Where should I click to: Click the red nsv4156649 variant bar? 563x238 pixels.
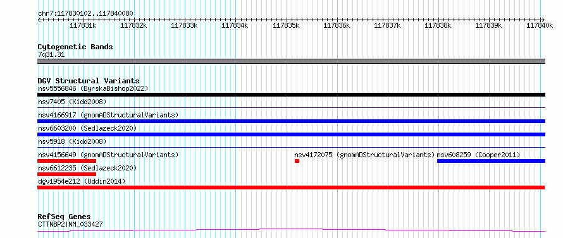(x=67, y=161)
